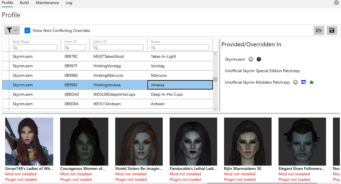Focus the Editor ID filter field
The width and height of the screenshot is (341, 184).
point(119,47)
